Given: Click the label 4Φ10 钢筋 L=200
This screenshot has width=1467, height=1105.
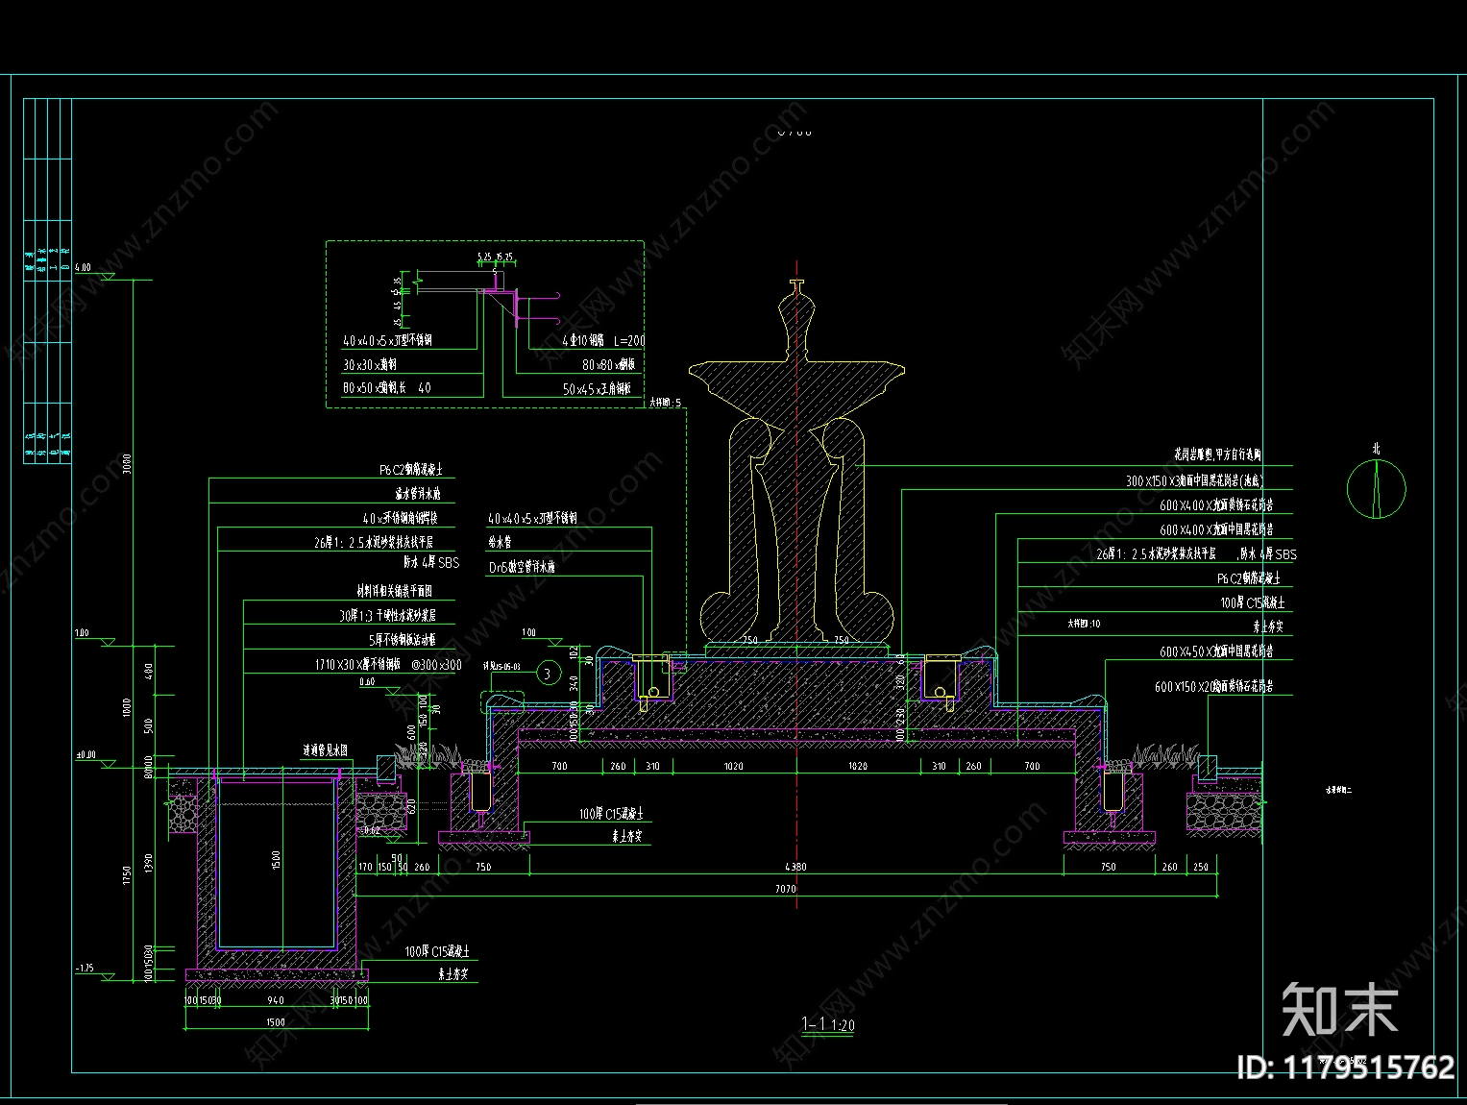Looking at the screenshot, I should point(603,340).
